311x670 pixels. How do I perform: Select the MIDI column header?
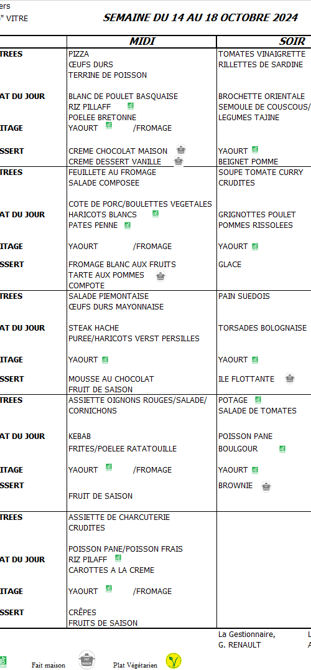point(142,41)
